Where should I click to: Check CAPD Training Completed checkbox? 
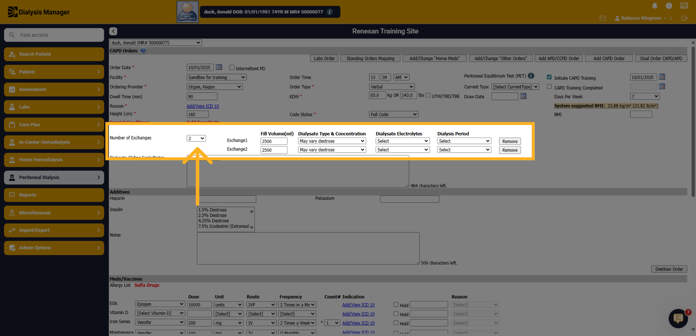(549, 87)
